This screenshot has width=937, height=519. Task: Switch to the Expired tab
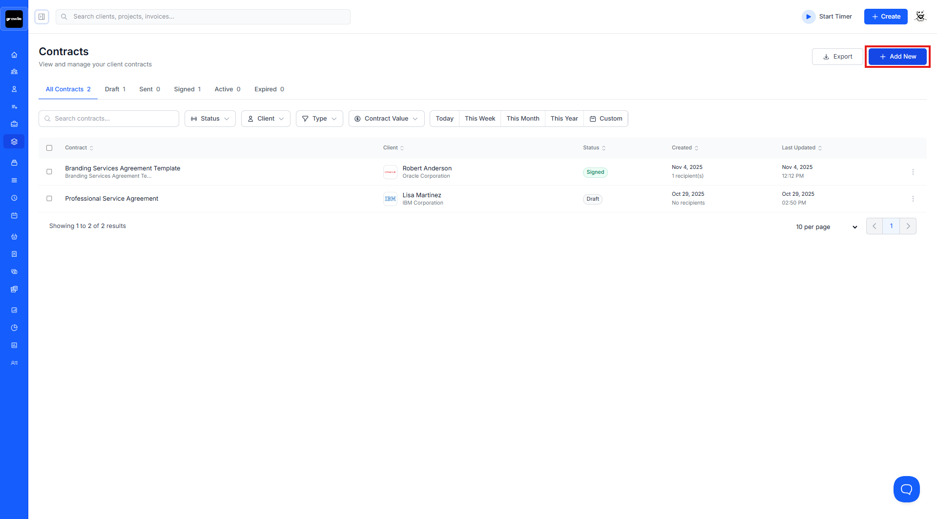[x=269, y=89]
